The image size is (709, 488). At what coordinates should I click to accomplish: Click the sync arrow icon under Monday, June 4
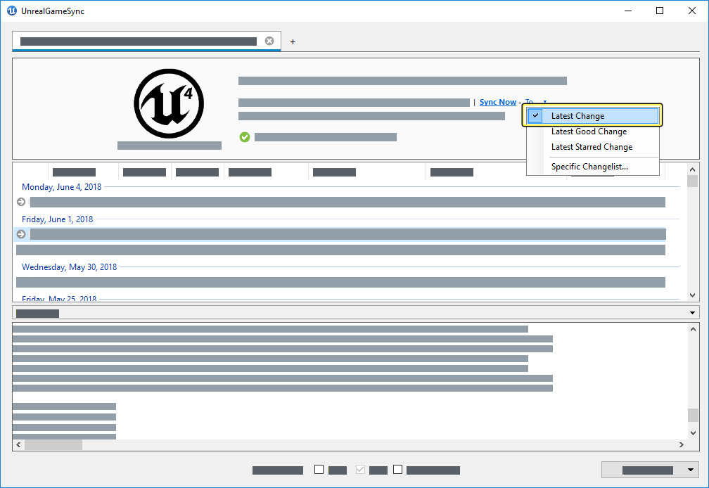[x=21, y=202]
